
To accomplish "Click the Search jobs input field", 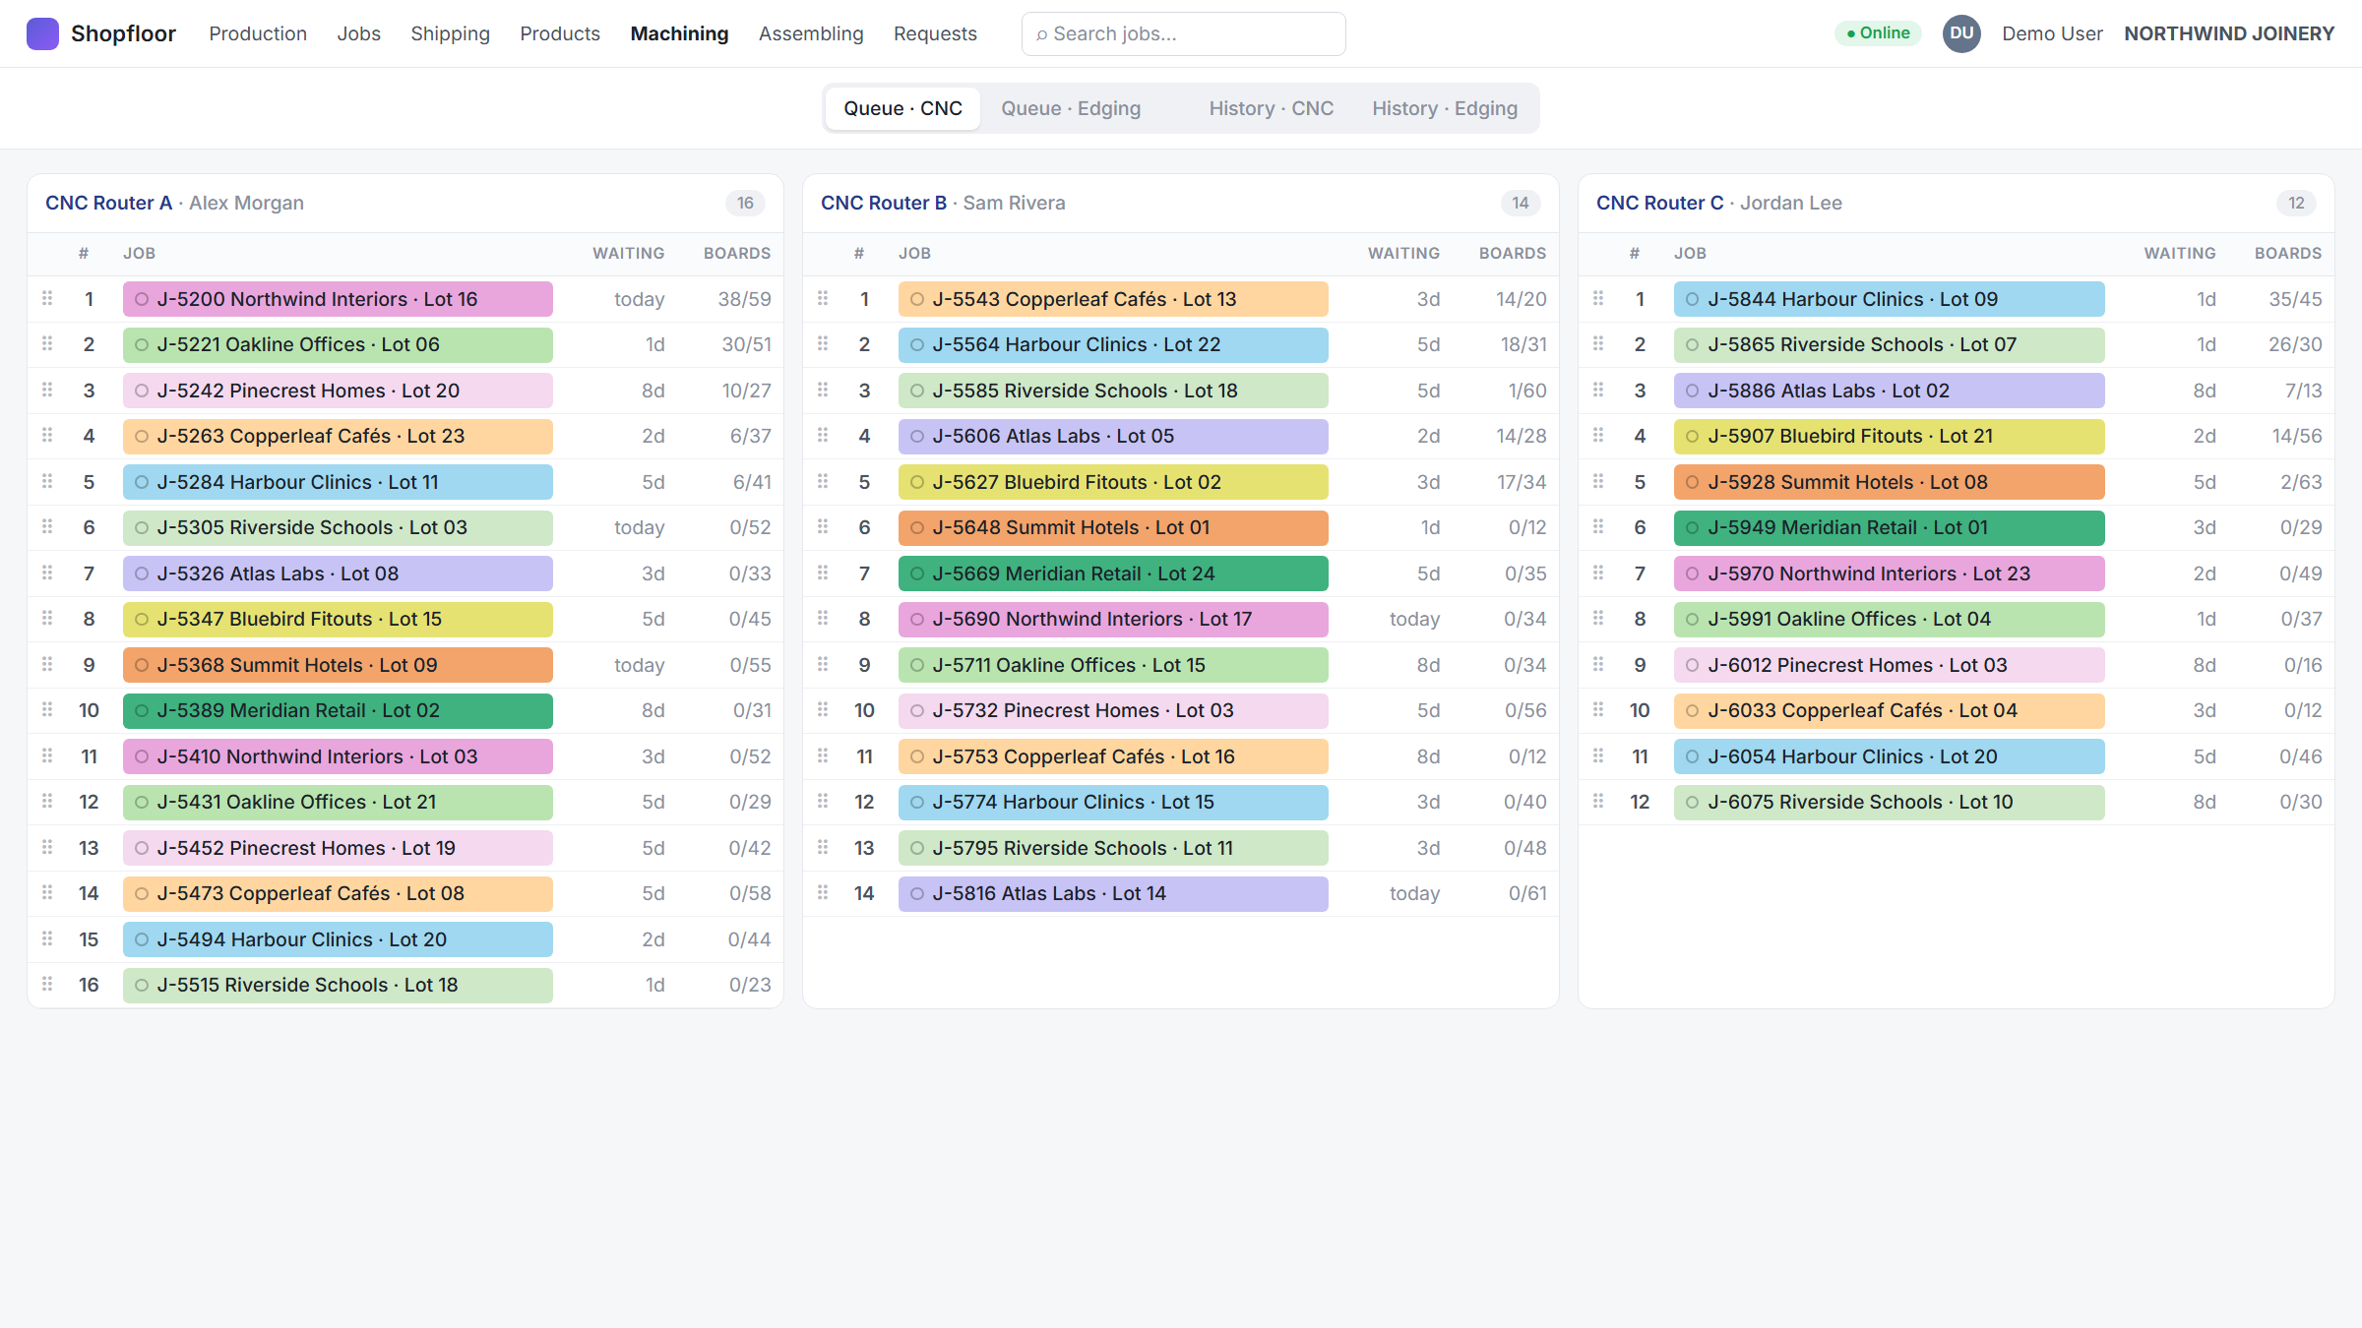I will (x=1184, y=33).
